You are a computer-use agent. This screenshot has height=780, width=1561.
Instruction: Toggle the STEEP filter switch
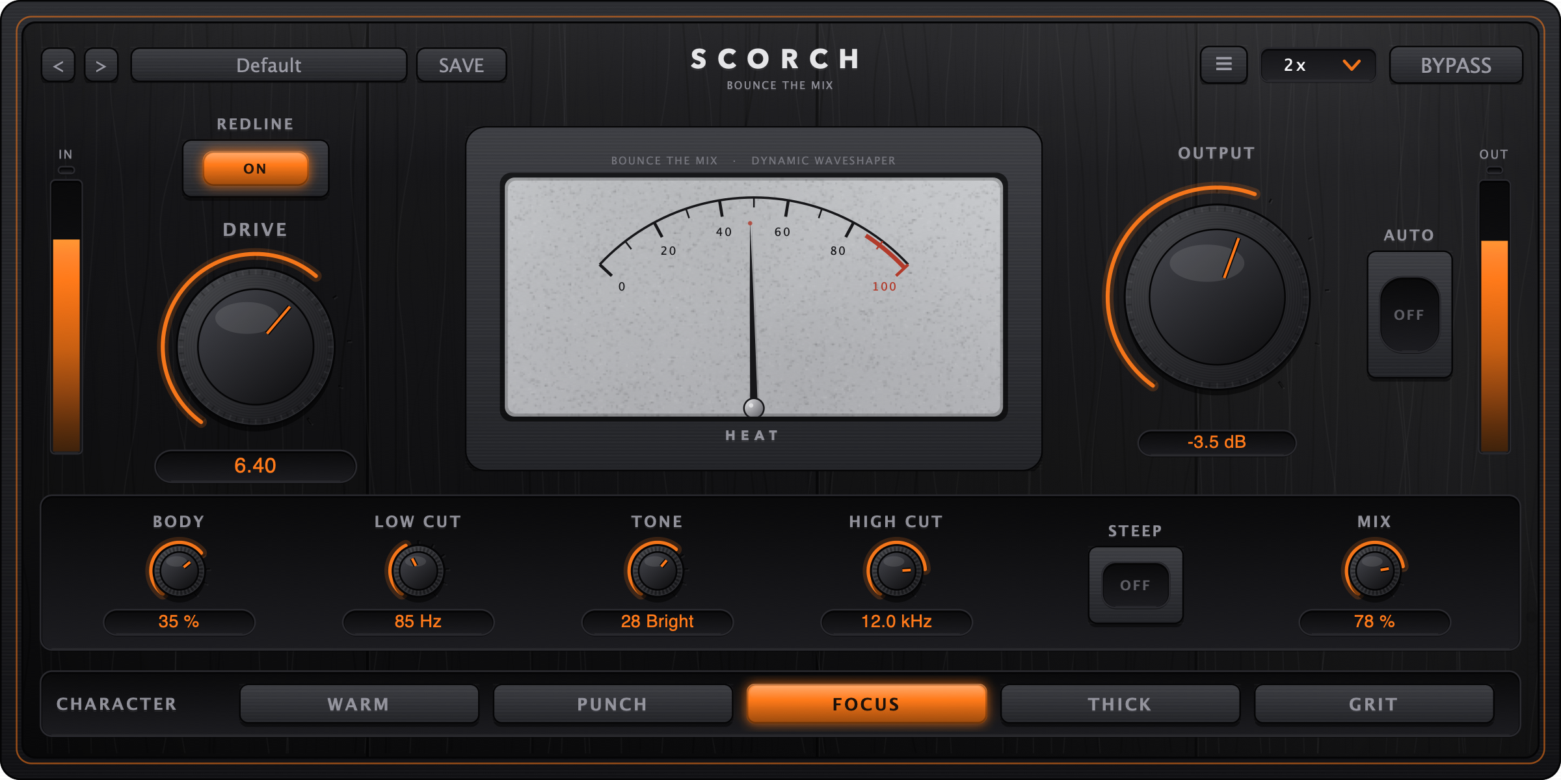(x=1135, y=585)
